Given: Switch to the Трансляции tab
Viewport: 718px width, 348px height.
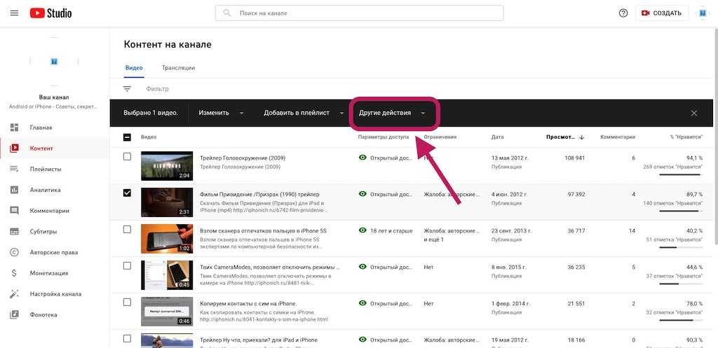Looking at the screenshot, I should click(x=178, y=68).
